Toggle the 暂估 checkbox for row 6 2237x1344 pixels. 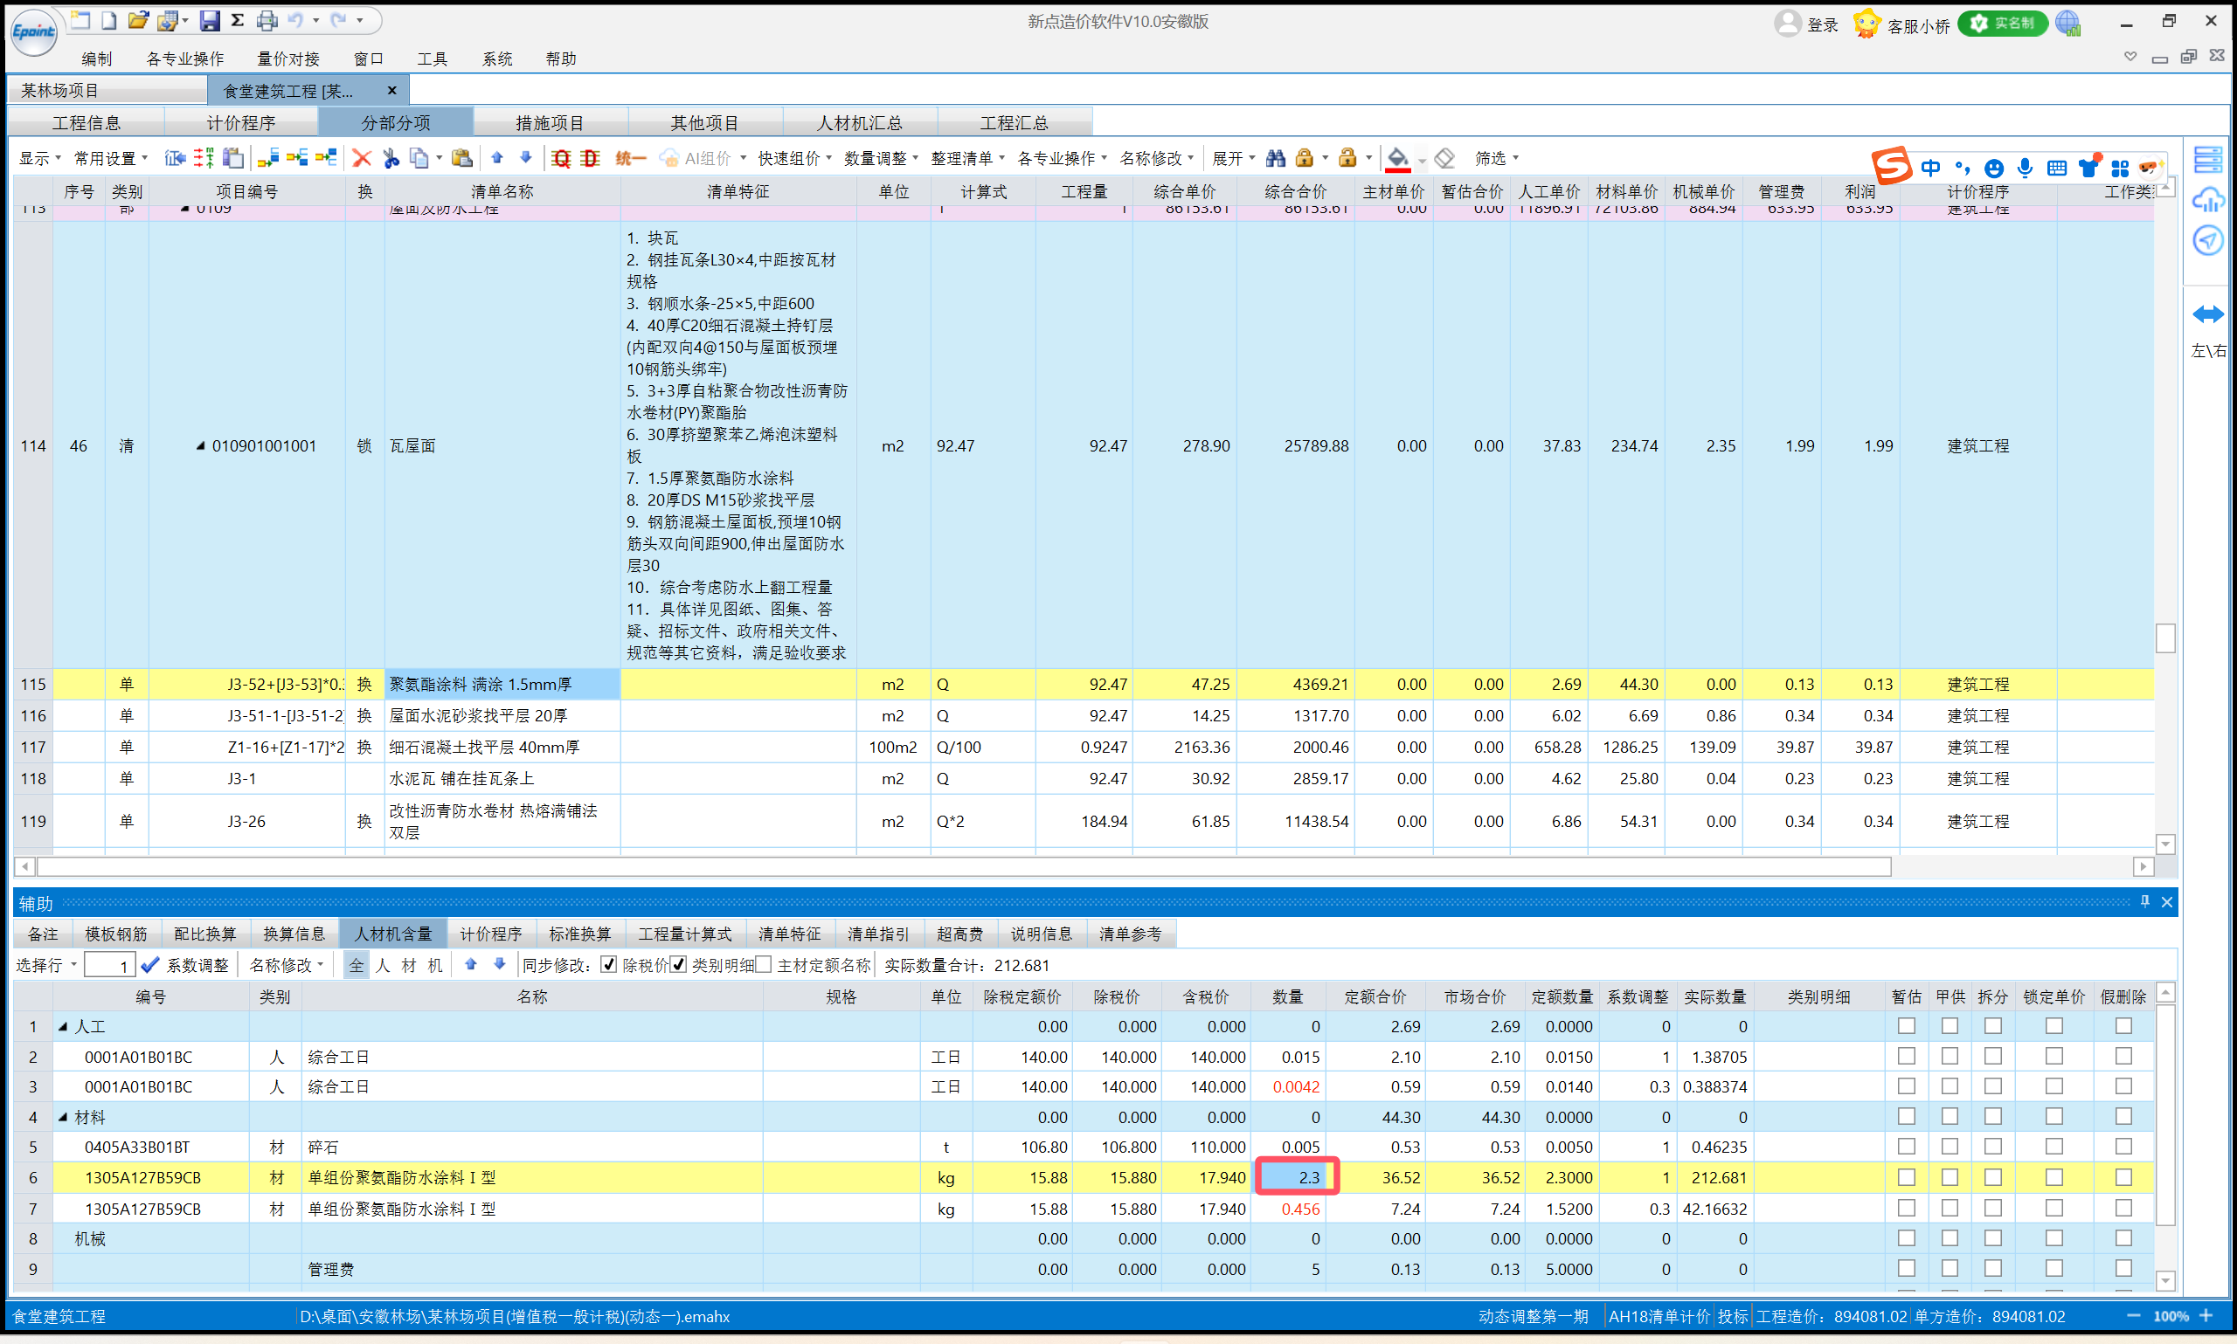point(1908,1177)
